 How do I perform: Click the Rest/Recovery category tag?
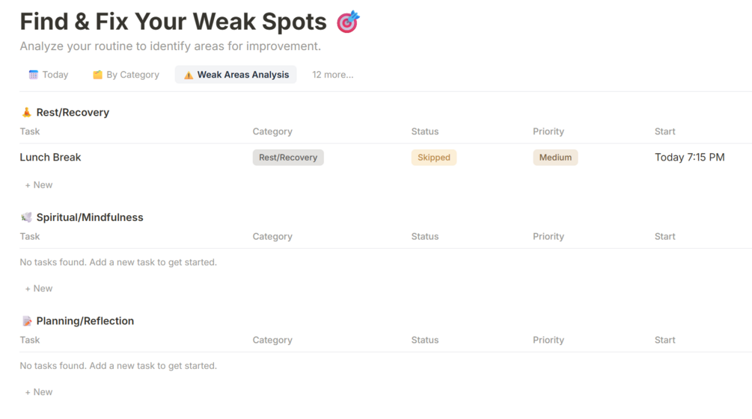[288, 158]
